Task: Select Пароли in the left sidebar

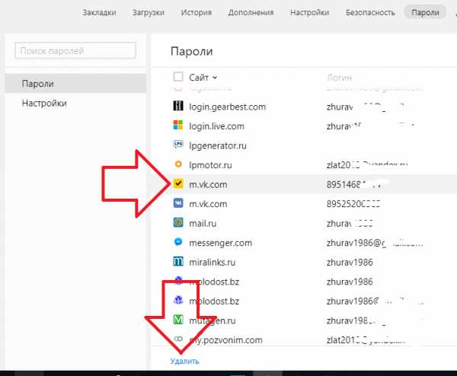Action: tap(75, 84)
